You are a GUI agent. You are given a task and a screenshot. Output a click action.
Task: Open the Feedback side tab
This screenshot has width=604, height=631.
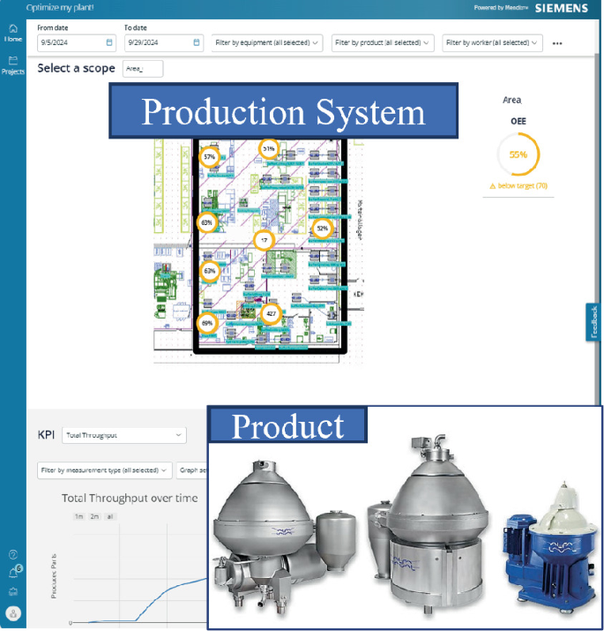point(593,322)
